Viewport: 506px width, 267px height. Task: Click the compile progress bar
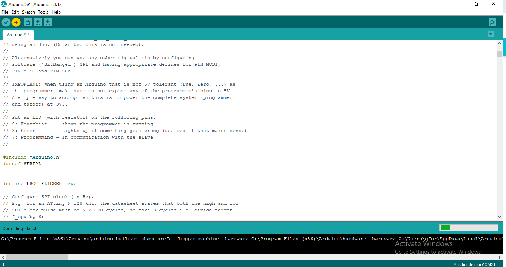[x=468, y=228]
